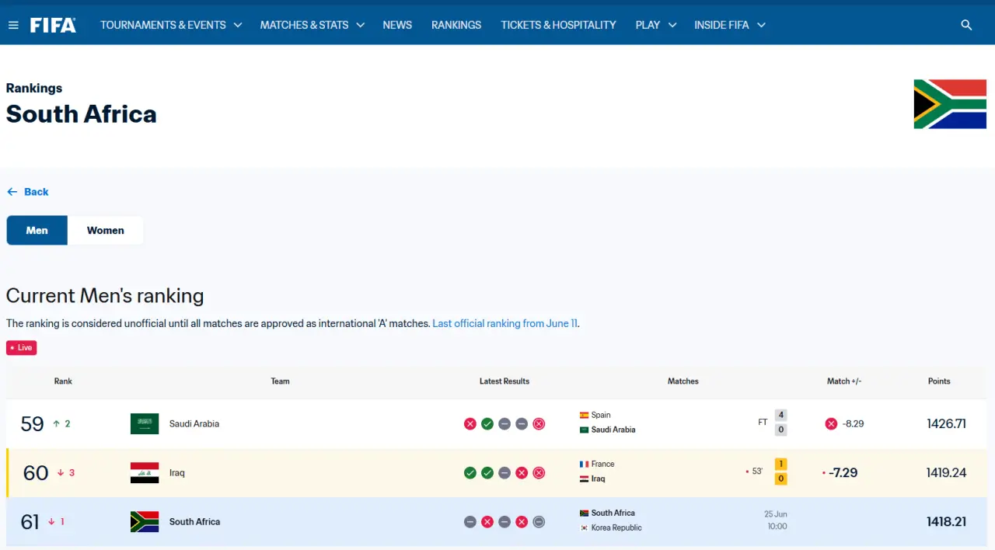Click the 25 Jun 10:00 match time

pos(776,520)
